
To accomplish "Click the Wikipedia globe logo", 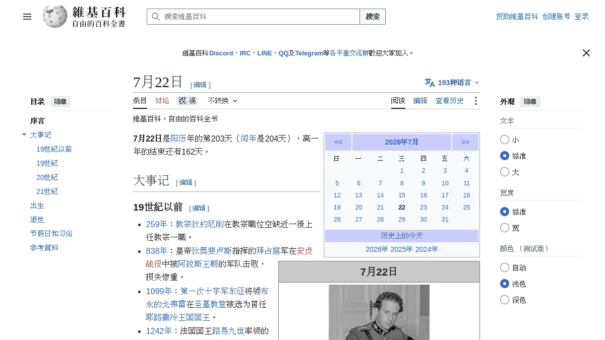I will (x=54, y=17).
